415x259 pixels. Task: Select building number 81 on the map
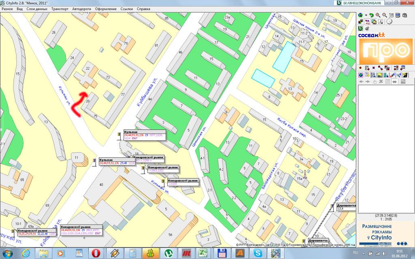click(x=156, y=45)
